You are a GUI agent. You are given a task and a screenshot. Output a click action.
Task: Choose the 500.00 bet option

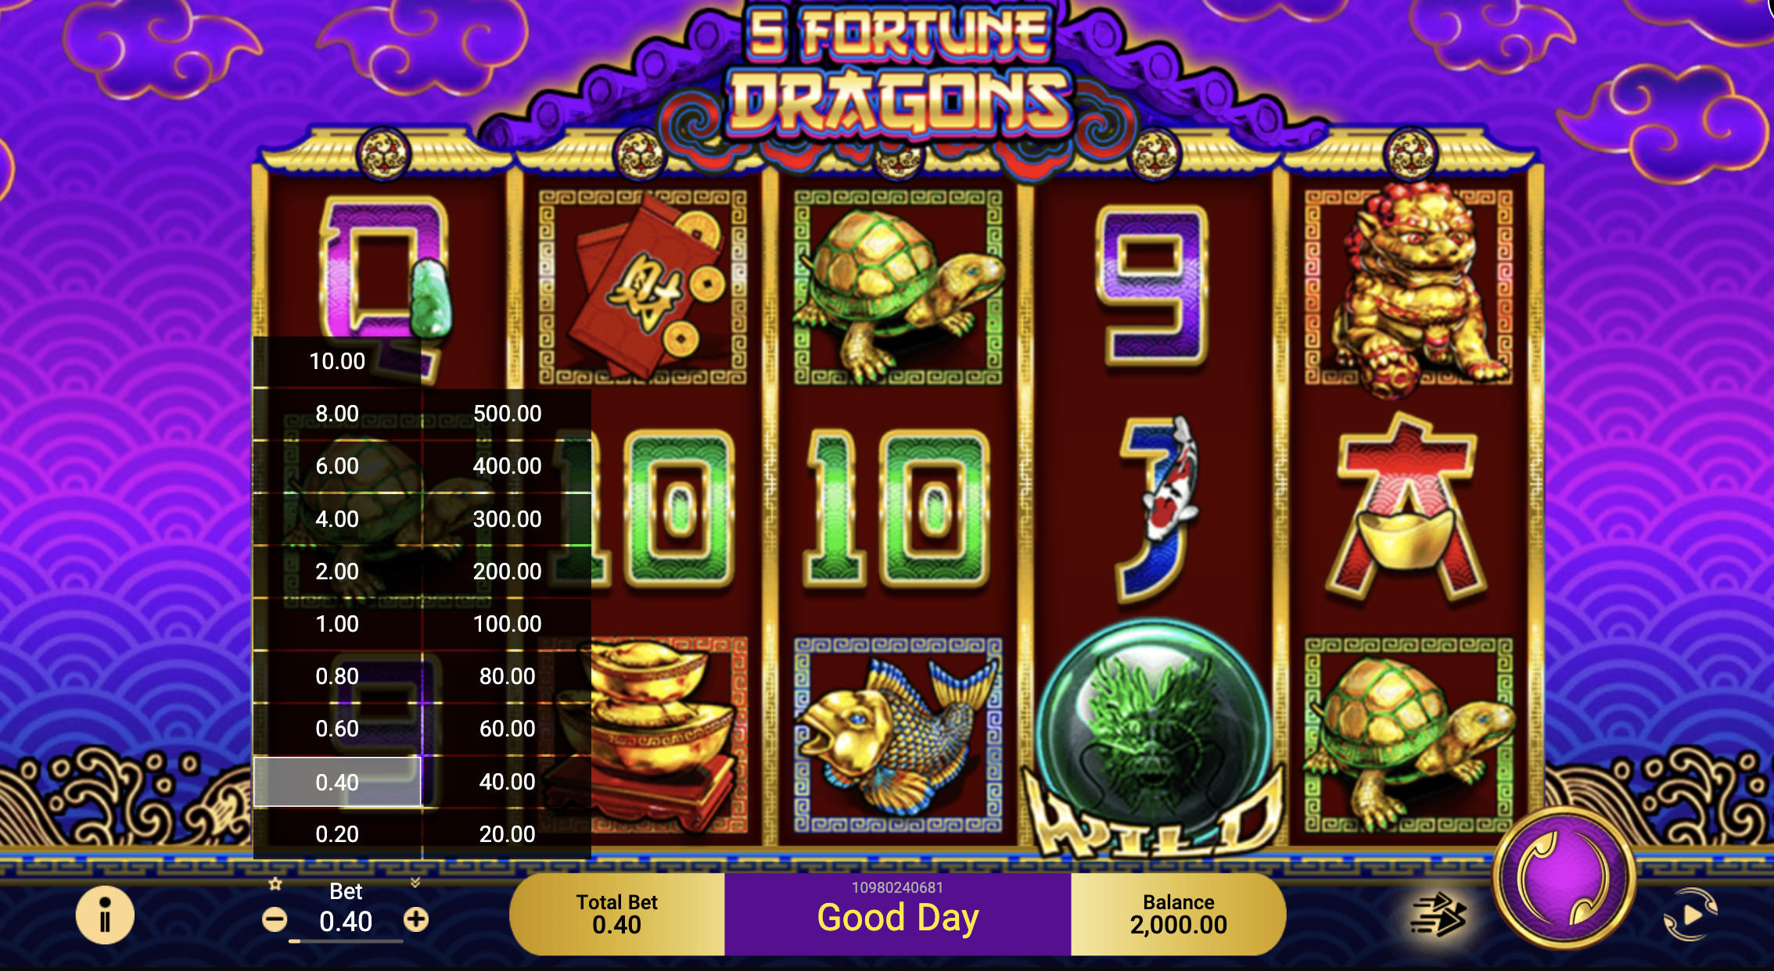pos(507,414)
